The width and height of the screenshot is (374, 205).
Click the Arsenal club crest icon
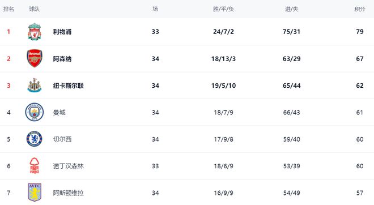pyautogui.click(x=35, y=58)
